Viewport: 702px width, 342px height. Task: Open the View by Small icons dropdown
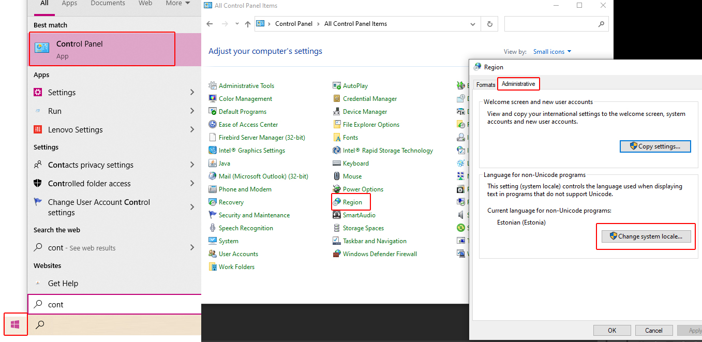point(552,52)
